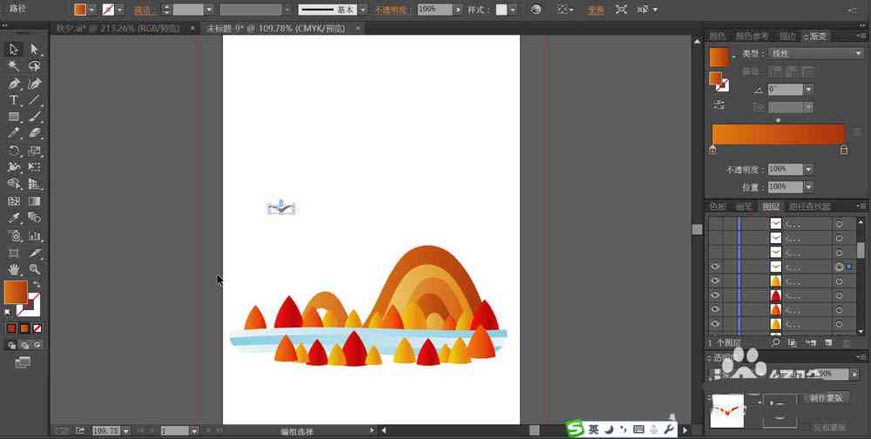Image resolution: width=871 pixels, height=439 pixels.
Task: Switch to the first document tab
Action: (x=118, y=29)
